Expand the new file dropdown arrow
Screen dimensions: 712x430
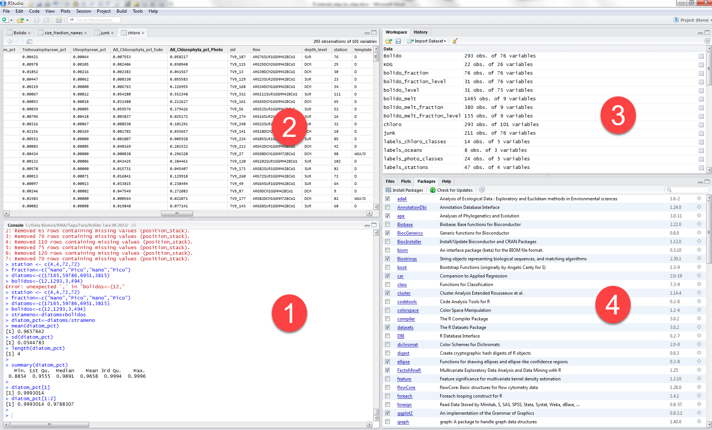pyautogui.click(x=12, y=20)
